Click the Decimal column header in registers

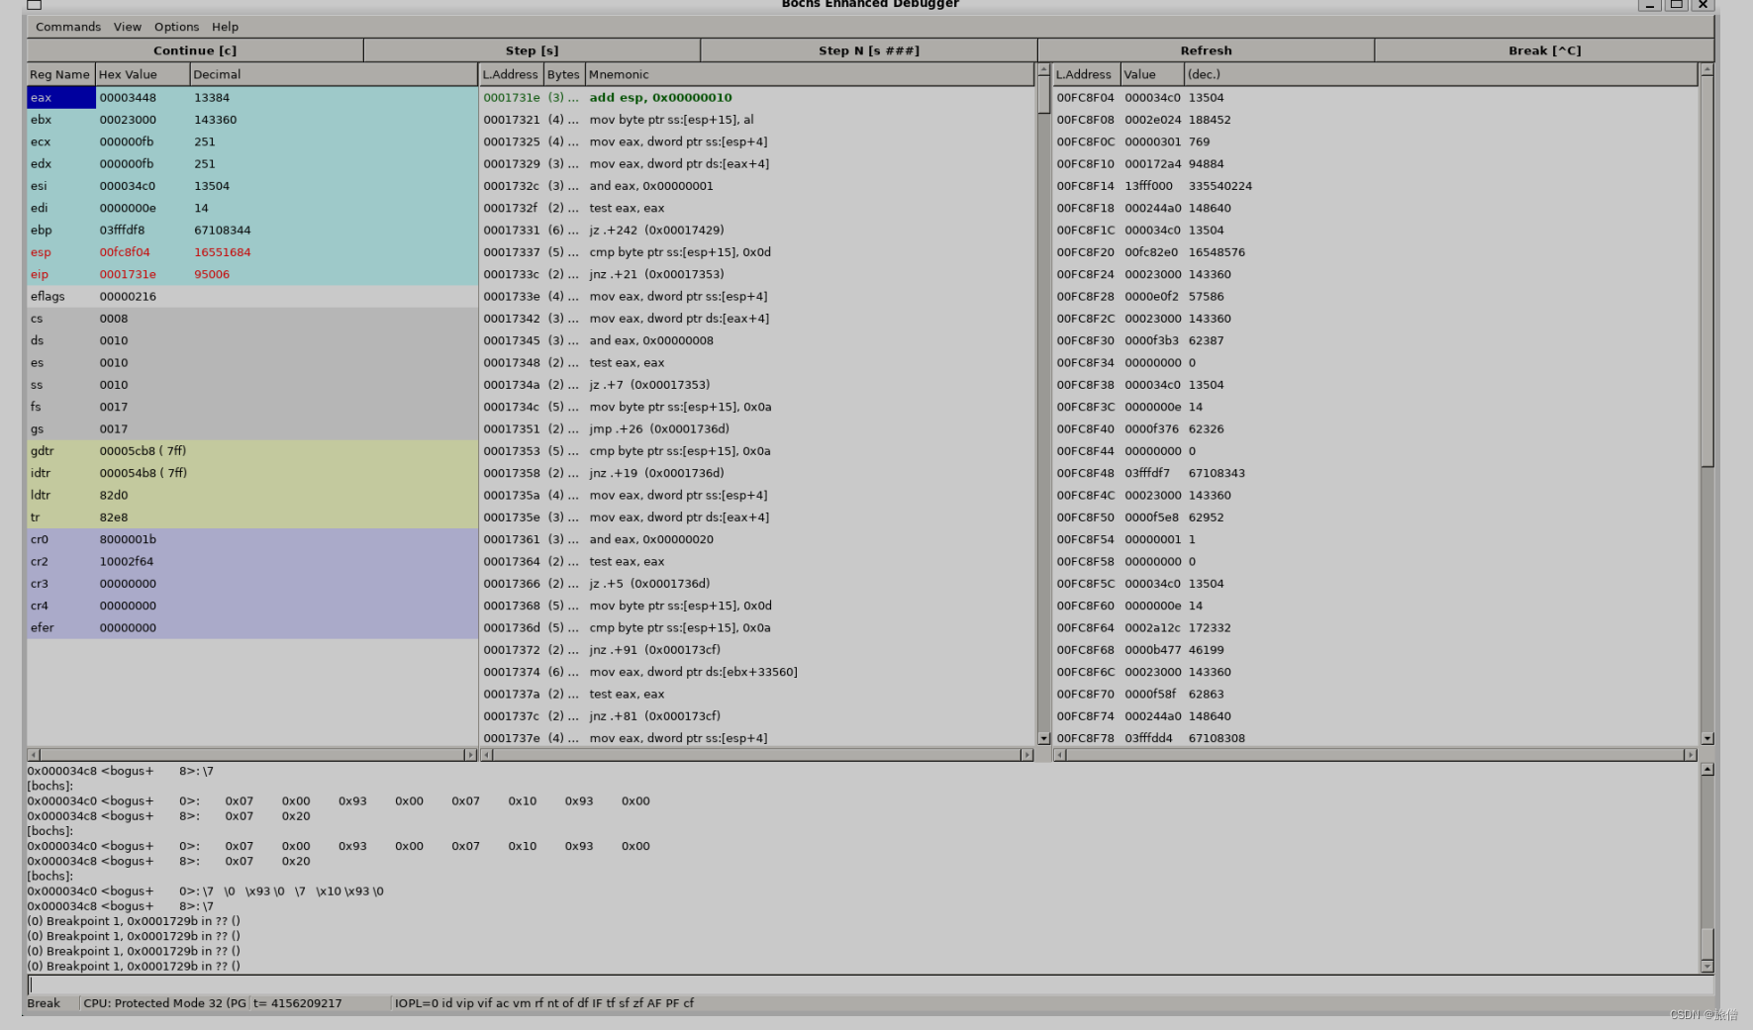[334, 74]
